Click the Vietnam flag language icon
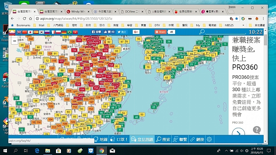Viewport: 276px width, 155px height. [x=75, y=32]
